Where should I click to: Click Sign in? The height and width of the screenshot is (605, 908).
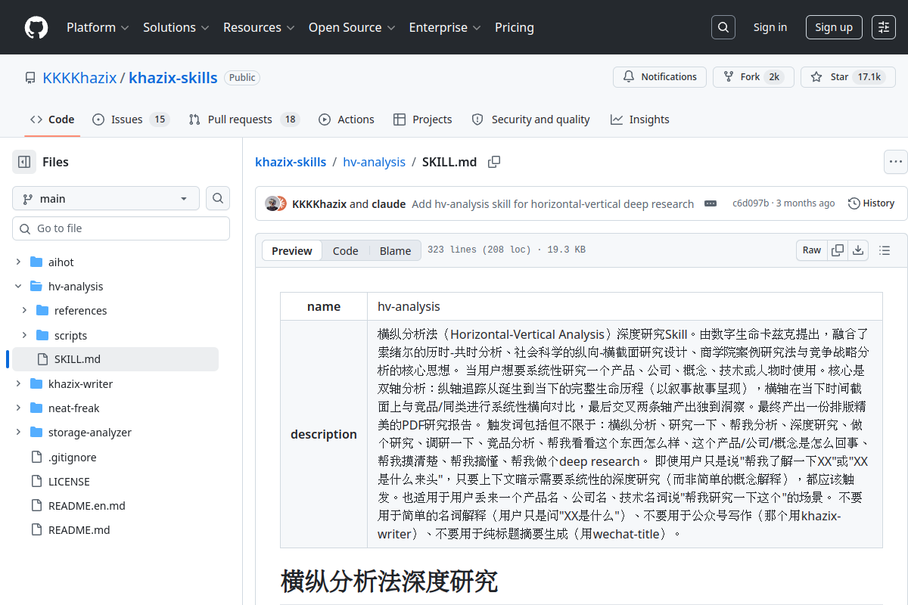click(x=770, y=27)
